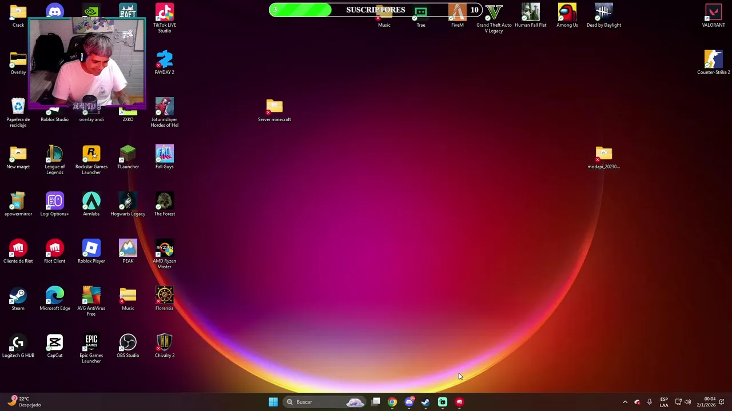This screenshot has width=732, height=411.
Task: Open the notification bell icon
Action: pyautogui.click(x=722, y=402)
